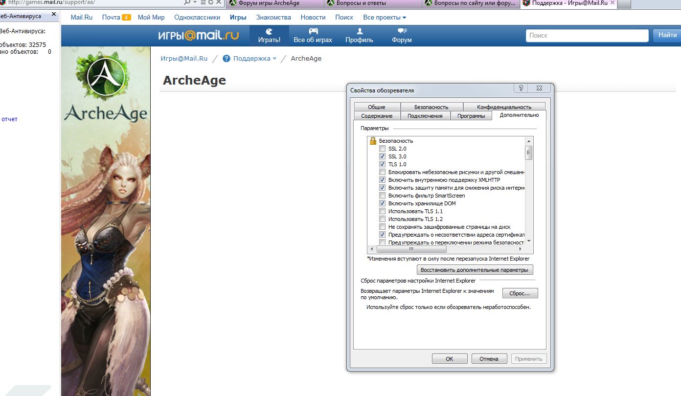
Task: Click the horizontal scrollbar thumb in the settings list
Action: click(411, 249)
